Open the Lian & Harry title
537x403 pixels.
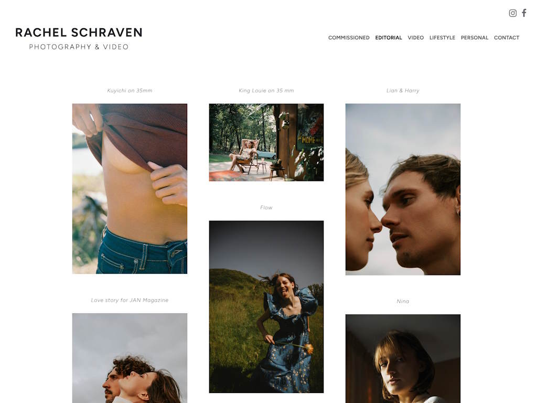(x=403, y=90)
